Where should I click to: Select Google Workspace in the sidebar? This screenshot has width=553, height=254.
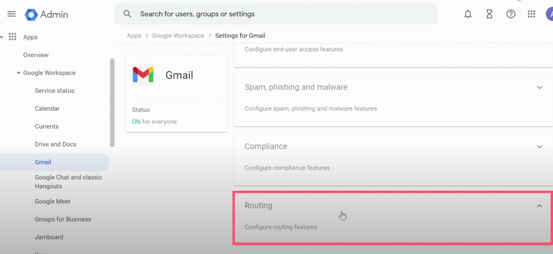(49, 73)
